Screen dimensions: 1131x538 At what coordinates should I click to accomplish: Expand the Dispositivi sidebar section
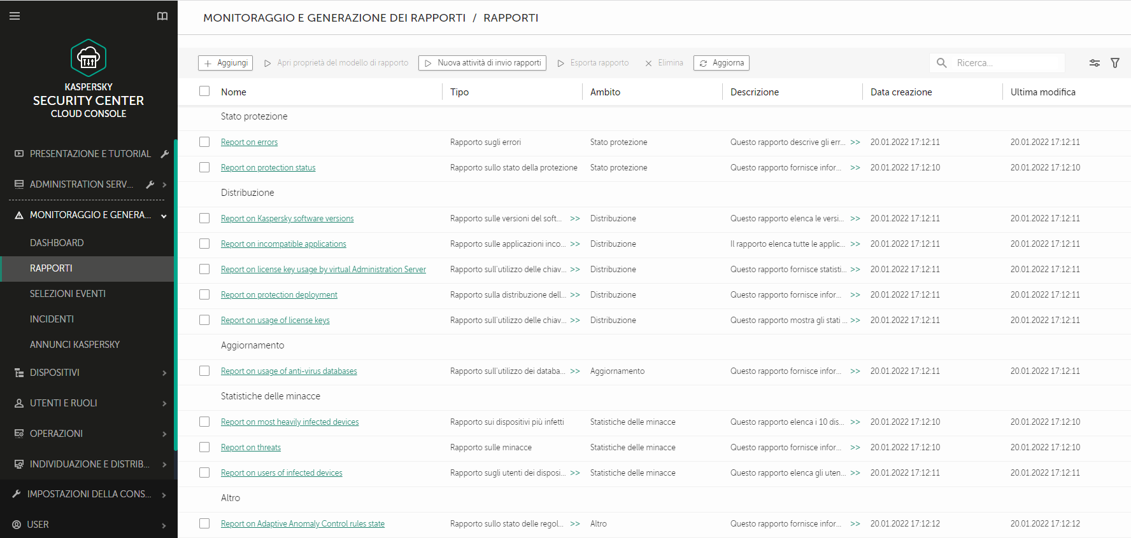(164, 373)
